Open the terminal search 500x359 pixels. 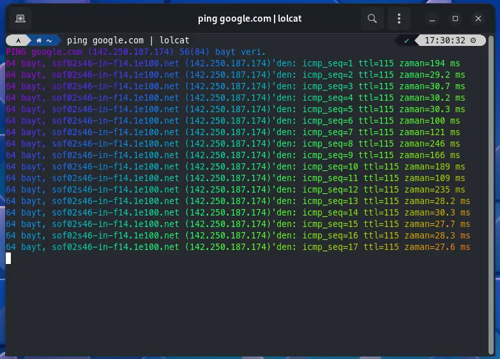[x=372, y=18]
